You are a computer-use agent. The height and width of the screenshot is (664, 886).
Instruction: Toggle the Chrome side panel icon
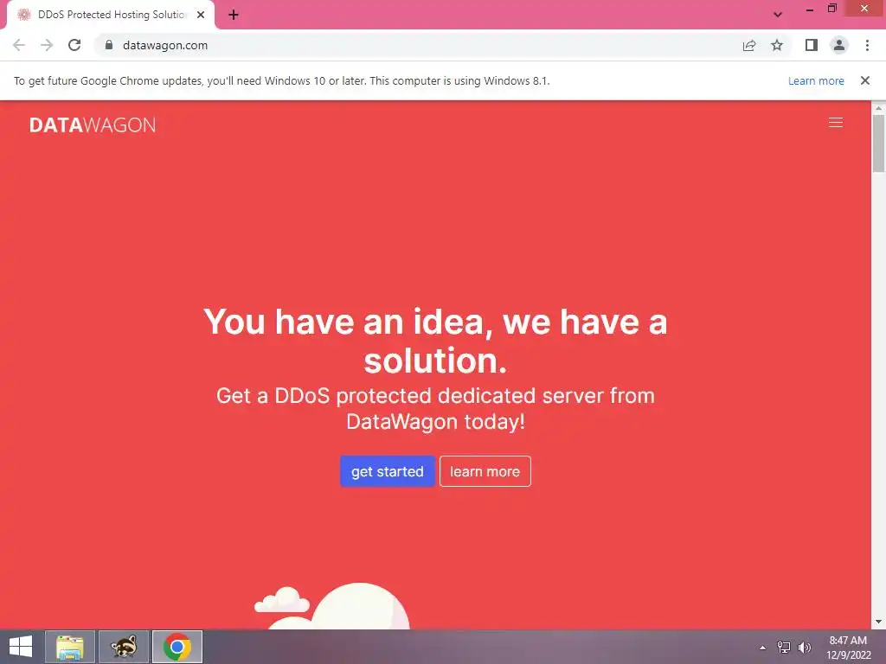(x=812, y=45)
